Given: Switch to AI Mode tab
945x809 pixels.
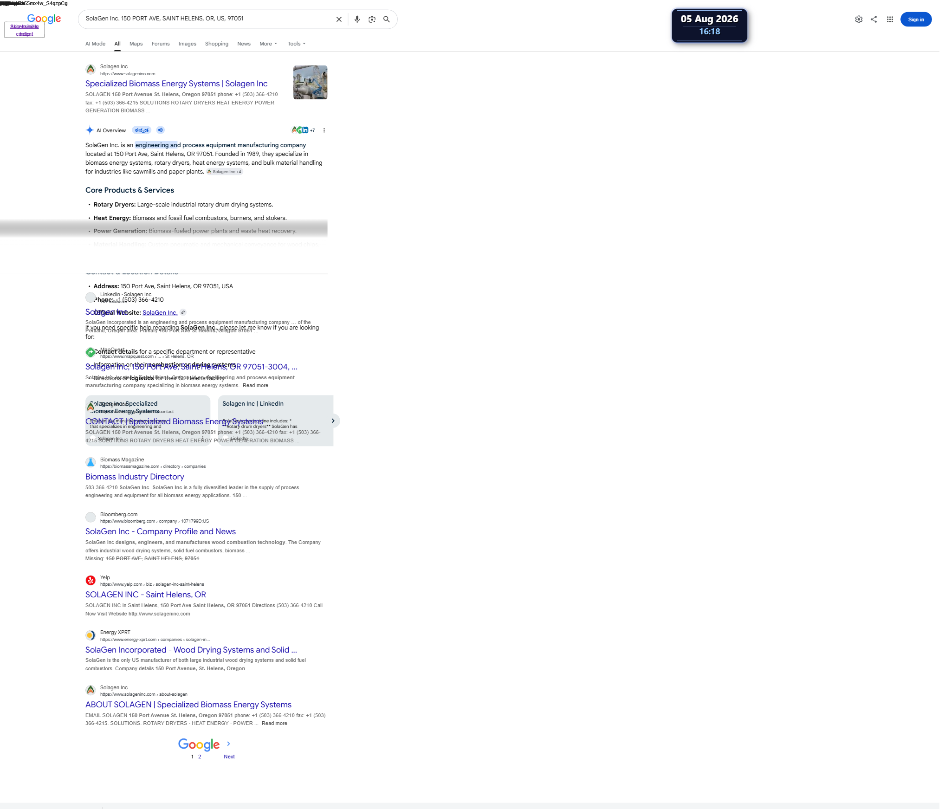Looking at the screenshot, I should click(x=95, y=44).
